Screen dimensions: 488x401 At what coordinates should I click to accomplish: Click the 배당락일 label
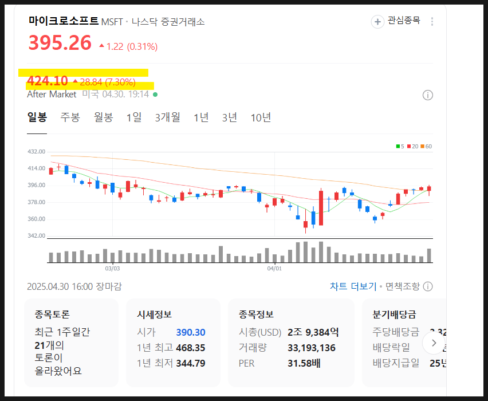pyautogui.click(x=391, y=348)
